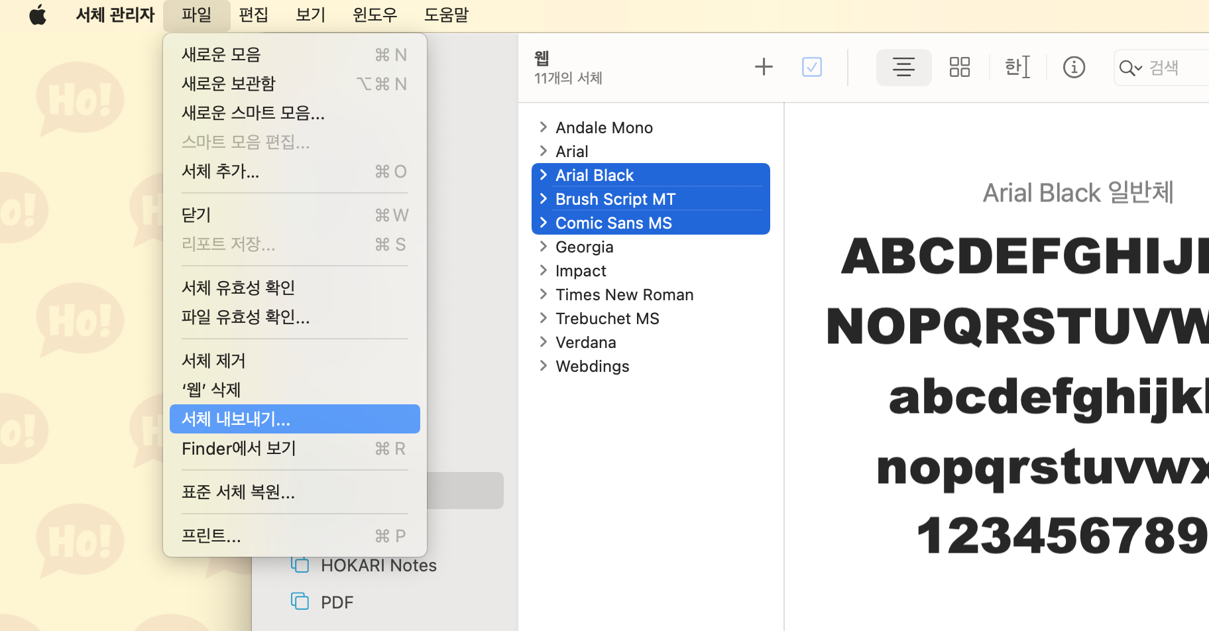The image size is (1209, 631).
Task: Open the HOKARI Notes collection
Action: pos(378,565)
